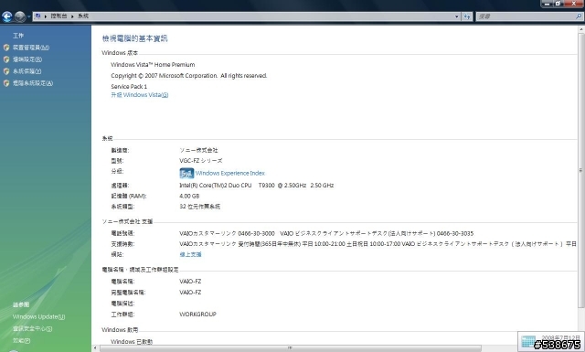The image size is (585, 352).
Task: Open 裝置管理員 (Device Manager) link
Action: (x=31, y=48)
